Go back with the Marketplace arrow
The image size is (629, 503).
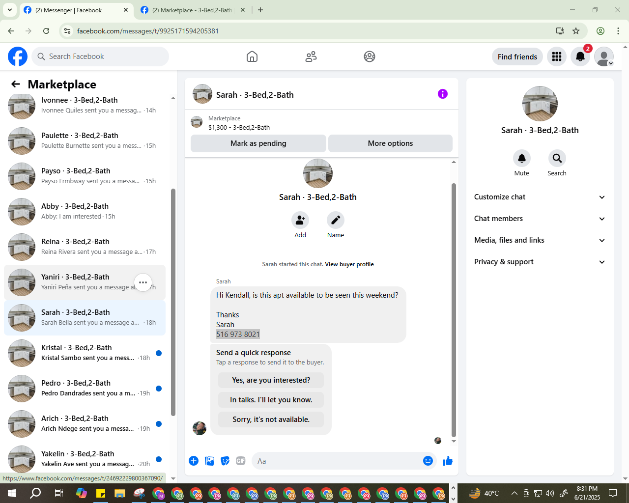pos(16,84)
